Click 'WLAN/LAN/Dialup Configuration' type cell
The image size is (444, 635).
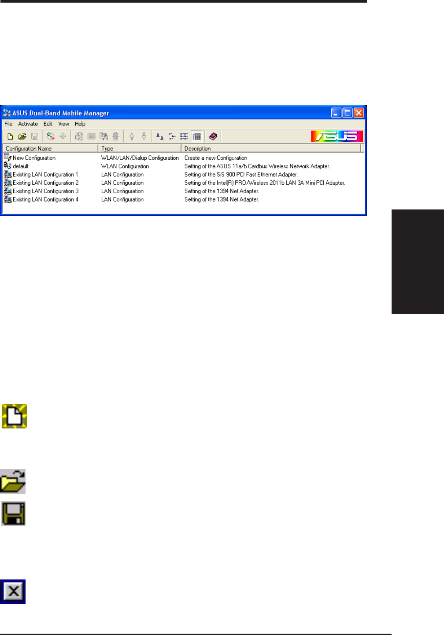click(x=140, y=158)
